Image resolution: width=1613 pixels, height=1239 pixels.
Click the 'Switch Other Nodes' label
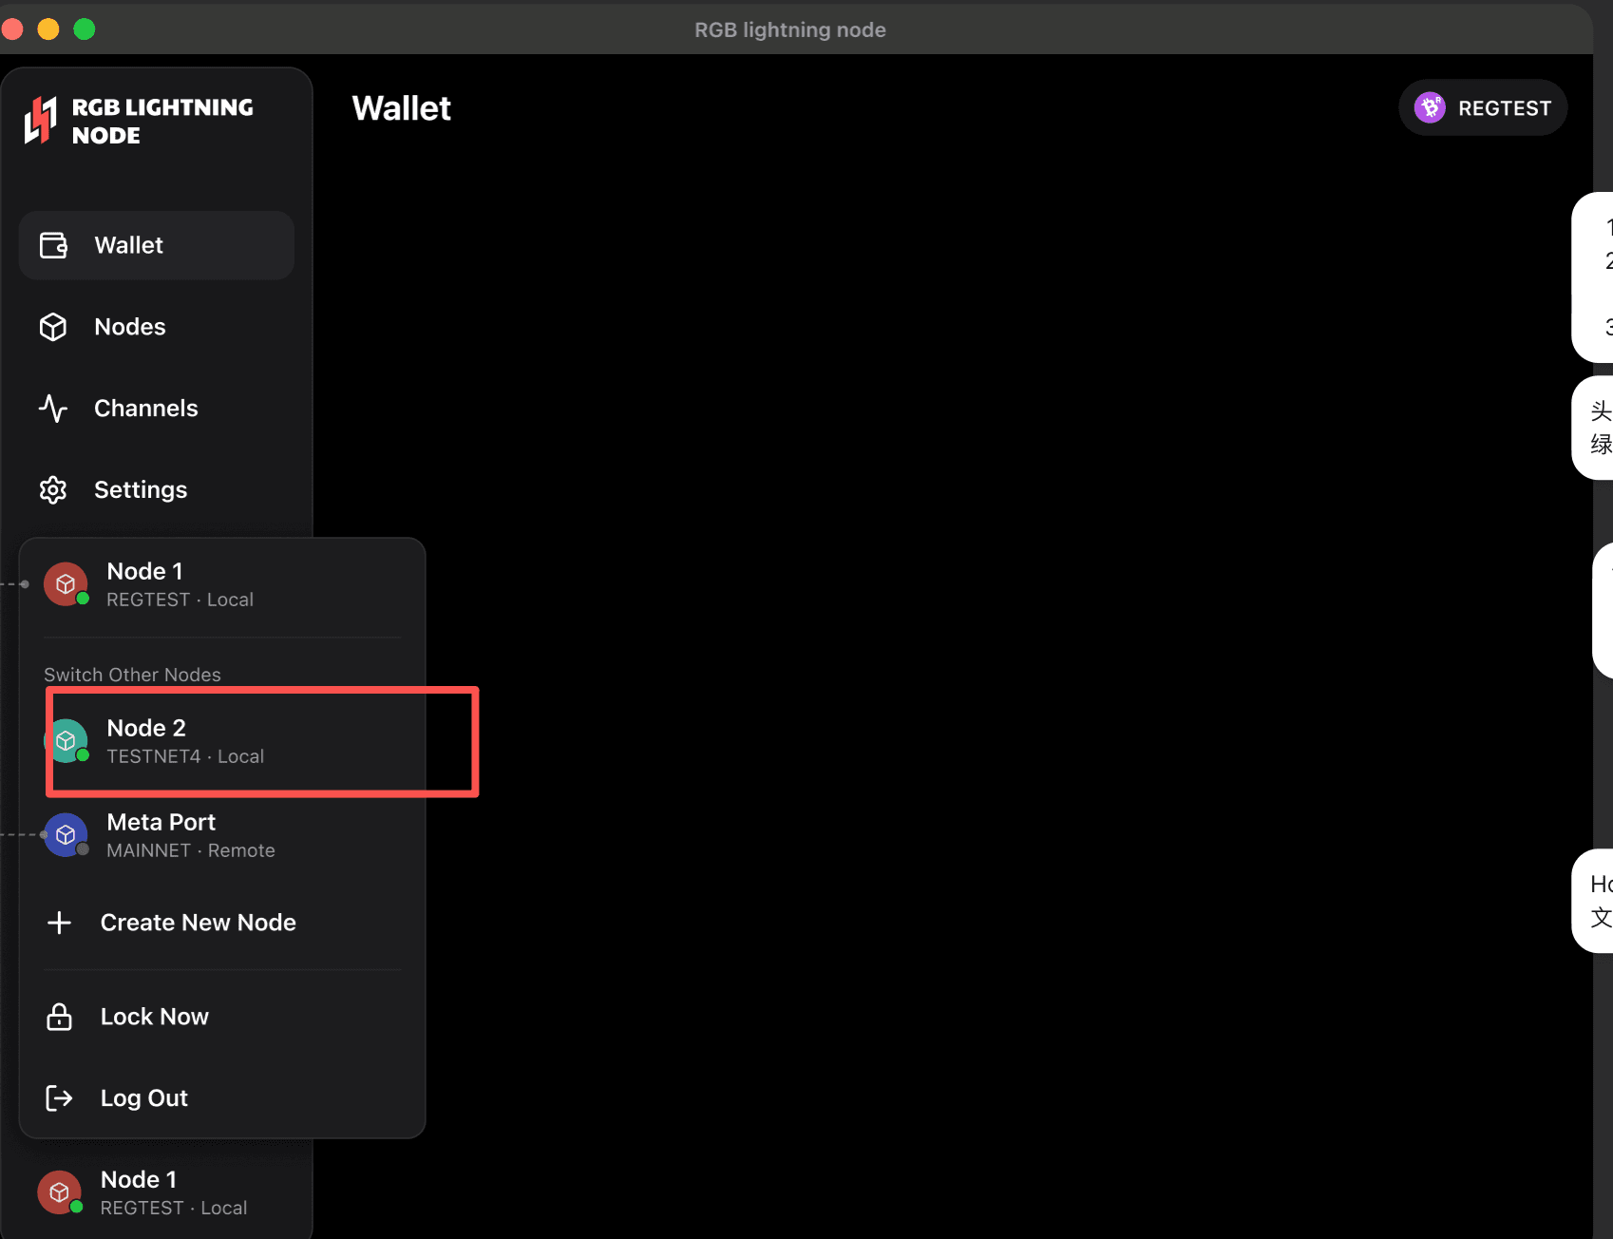(132, 675)
